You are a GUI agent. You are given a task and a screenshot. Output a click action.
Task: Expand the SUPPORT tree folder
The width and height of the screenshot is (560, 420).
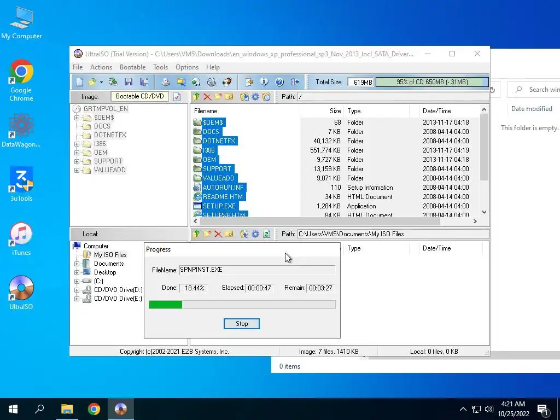[77, 161]
